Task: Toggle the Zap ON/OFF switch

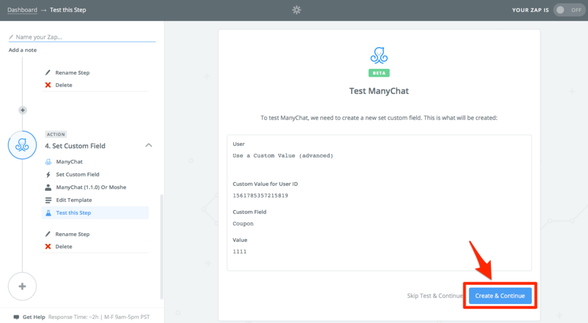Action: (x=569, y=10)
